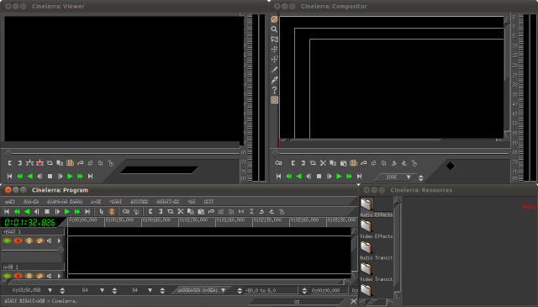This screenshot has width=538, height=307.
Task: Click the question mark tool info icon
Action: (x=274, y=90)
